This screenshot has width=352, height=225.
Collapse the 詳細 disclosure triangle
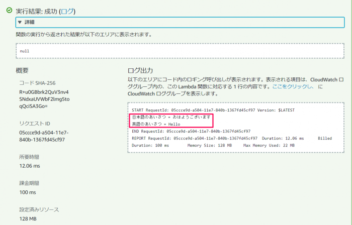(20, 22)
